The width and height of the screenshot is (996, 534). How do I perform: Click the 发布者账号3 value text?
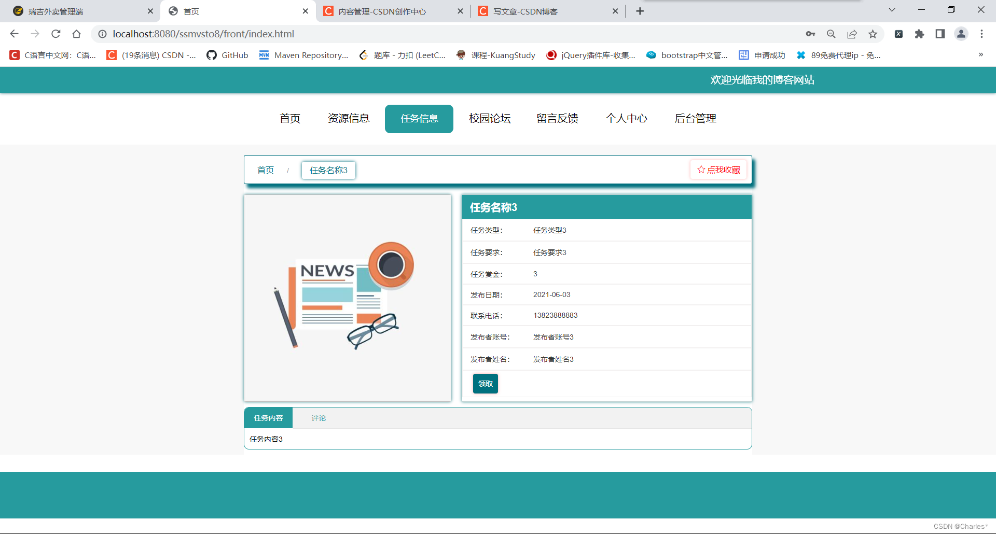pyautogui.click(x=553, y=337)
